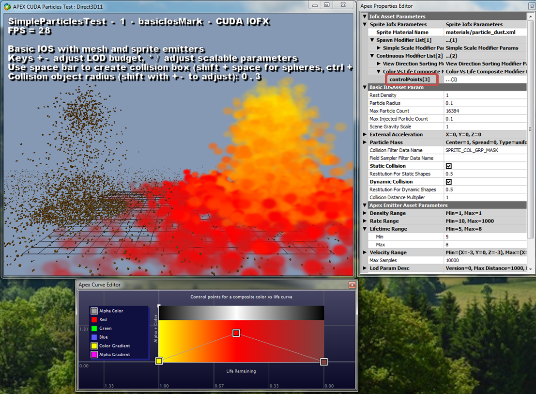Expand the External Acceleration property
This screenshot has width=536, height=394.
coord(365,134)
